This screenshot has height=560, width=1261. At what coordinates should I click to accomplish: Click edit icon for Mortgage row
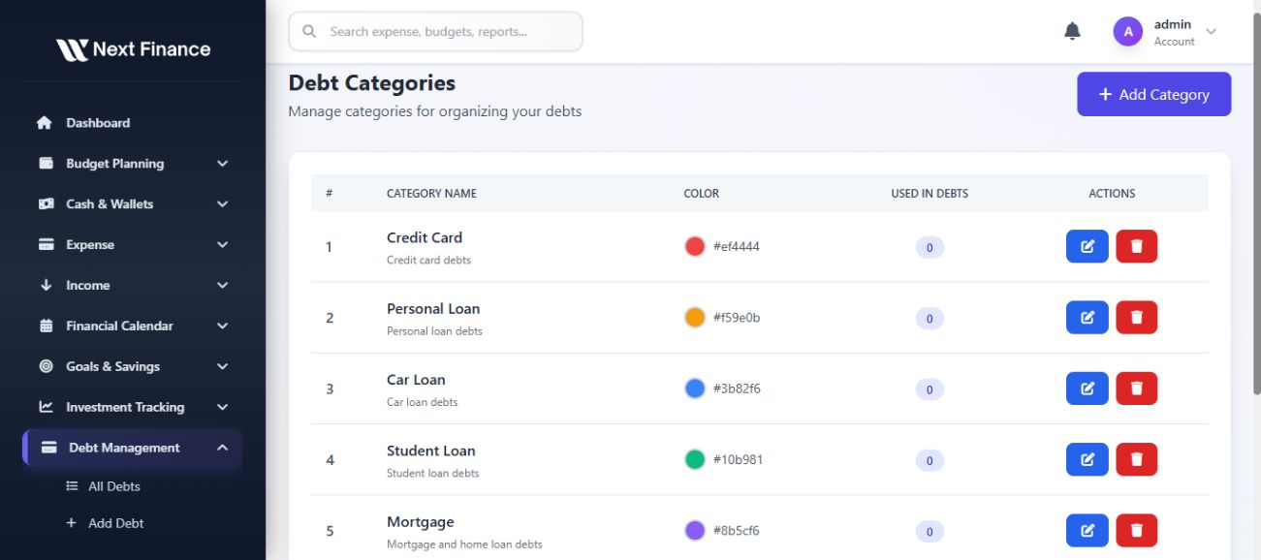1087,531
